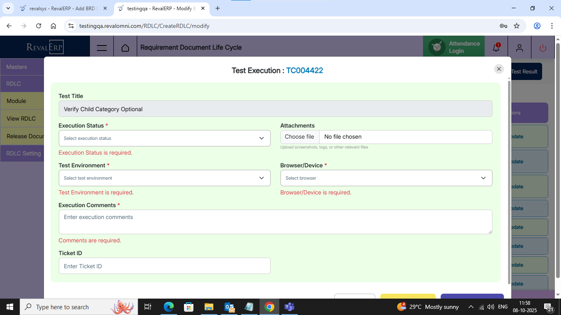Click the Execution Comments text area
The width and height of the screenshot is (561, 315).
(275, 222)
